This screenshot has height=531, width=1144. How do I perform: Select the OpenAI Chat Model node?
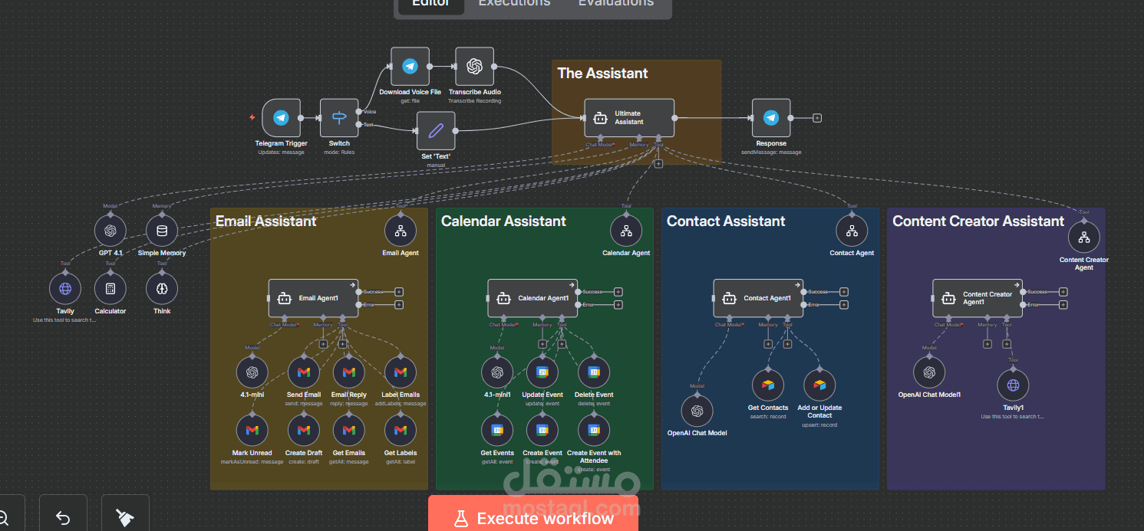697,411
